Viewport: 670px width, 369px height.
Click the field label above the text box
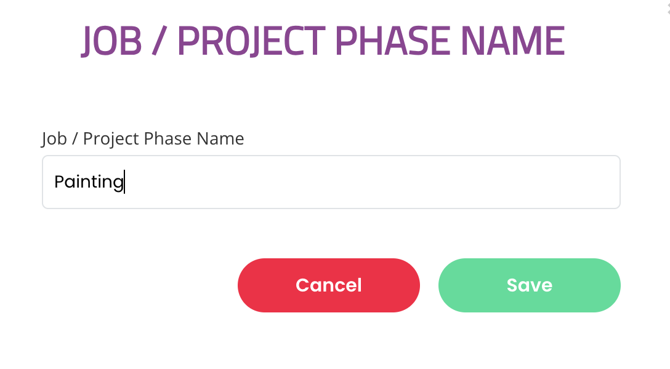[143, 138]
